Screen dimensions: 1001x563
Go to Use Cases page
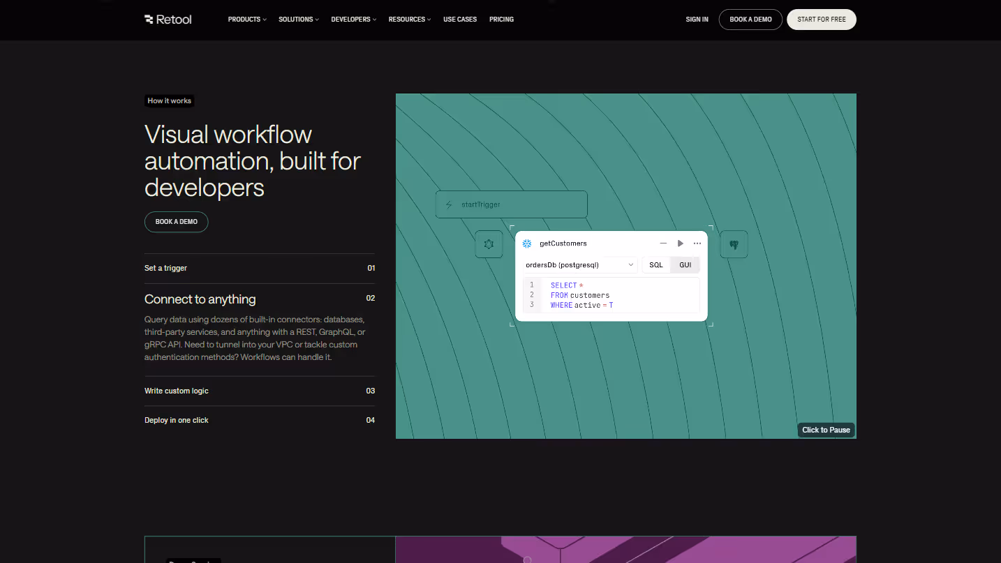pyautogui.click(x=460, y=20)
